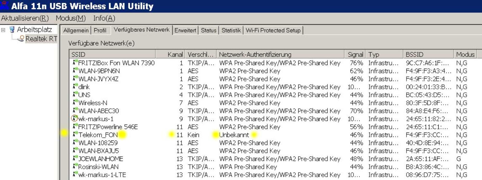Click signal icon of Telekom_FON
This screenshot has height=180, width=482.
point(75,135)
